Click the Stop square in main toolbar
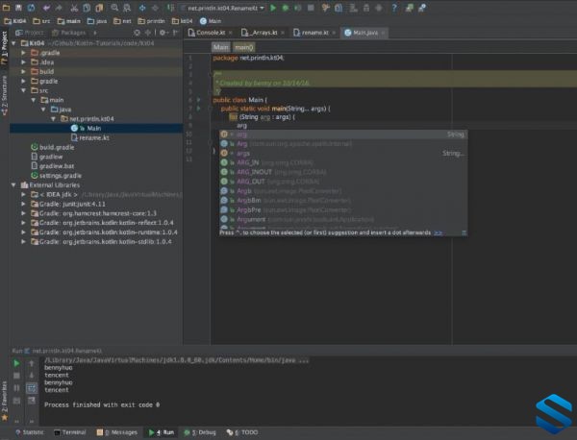 (x=311, y=8)
